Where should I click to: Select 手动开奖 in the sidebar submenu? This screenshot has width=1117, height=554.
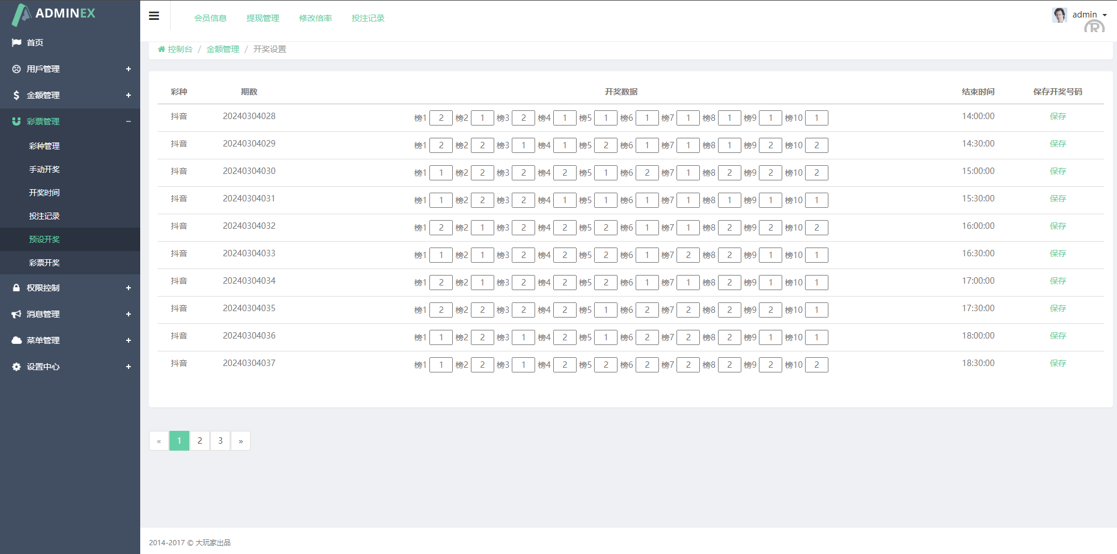tap(44, 169)
